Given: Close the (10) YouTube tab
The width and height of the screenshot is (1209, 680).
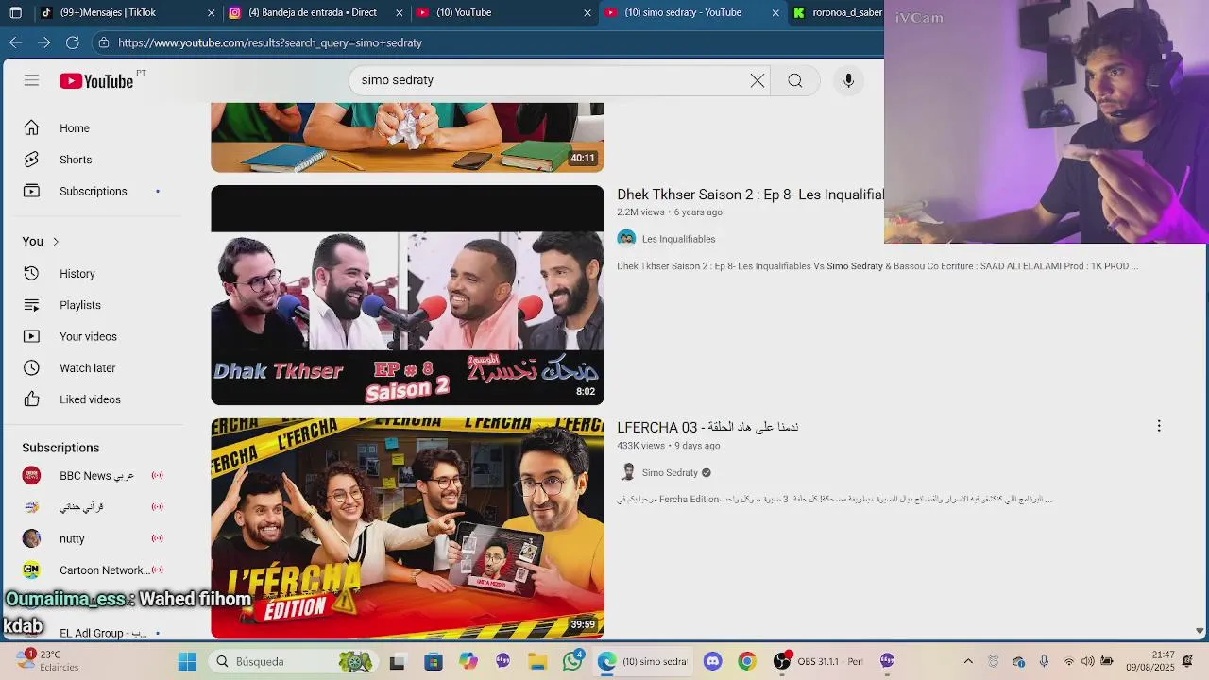Looking at the screenshot, I should click(x=587, y=13).
